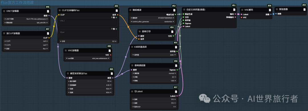Click the hamburger menu icon on 双CLIP加载器
This screenshot has height=111, width=308.
pyautogui.click(x=4, y=33)
